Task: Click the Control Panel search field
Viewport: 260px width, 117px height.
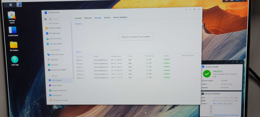Action: point(59,19)
